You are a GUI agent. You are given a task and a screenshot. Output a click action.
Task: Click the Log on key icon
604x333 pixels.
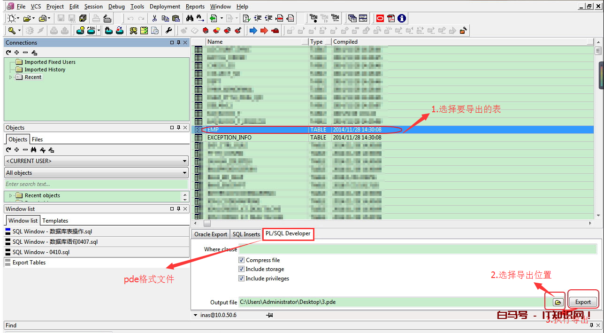[12, 31]
